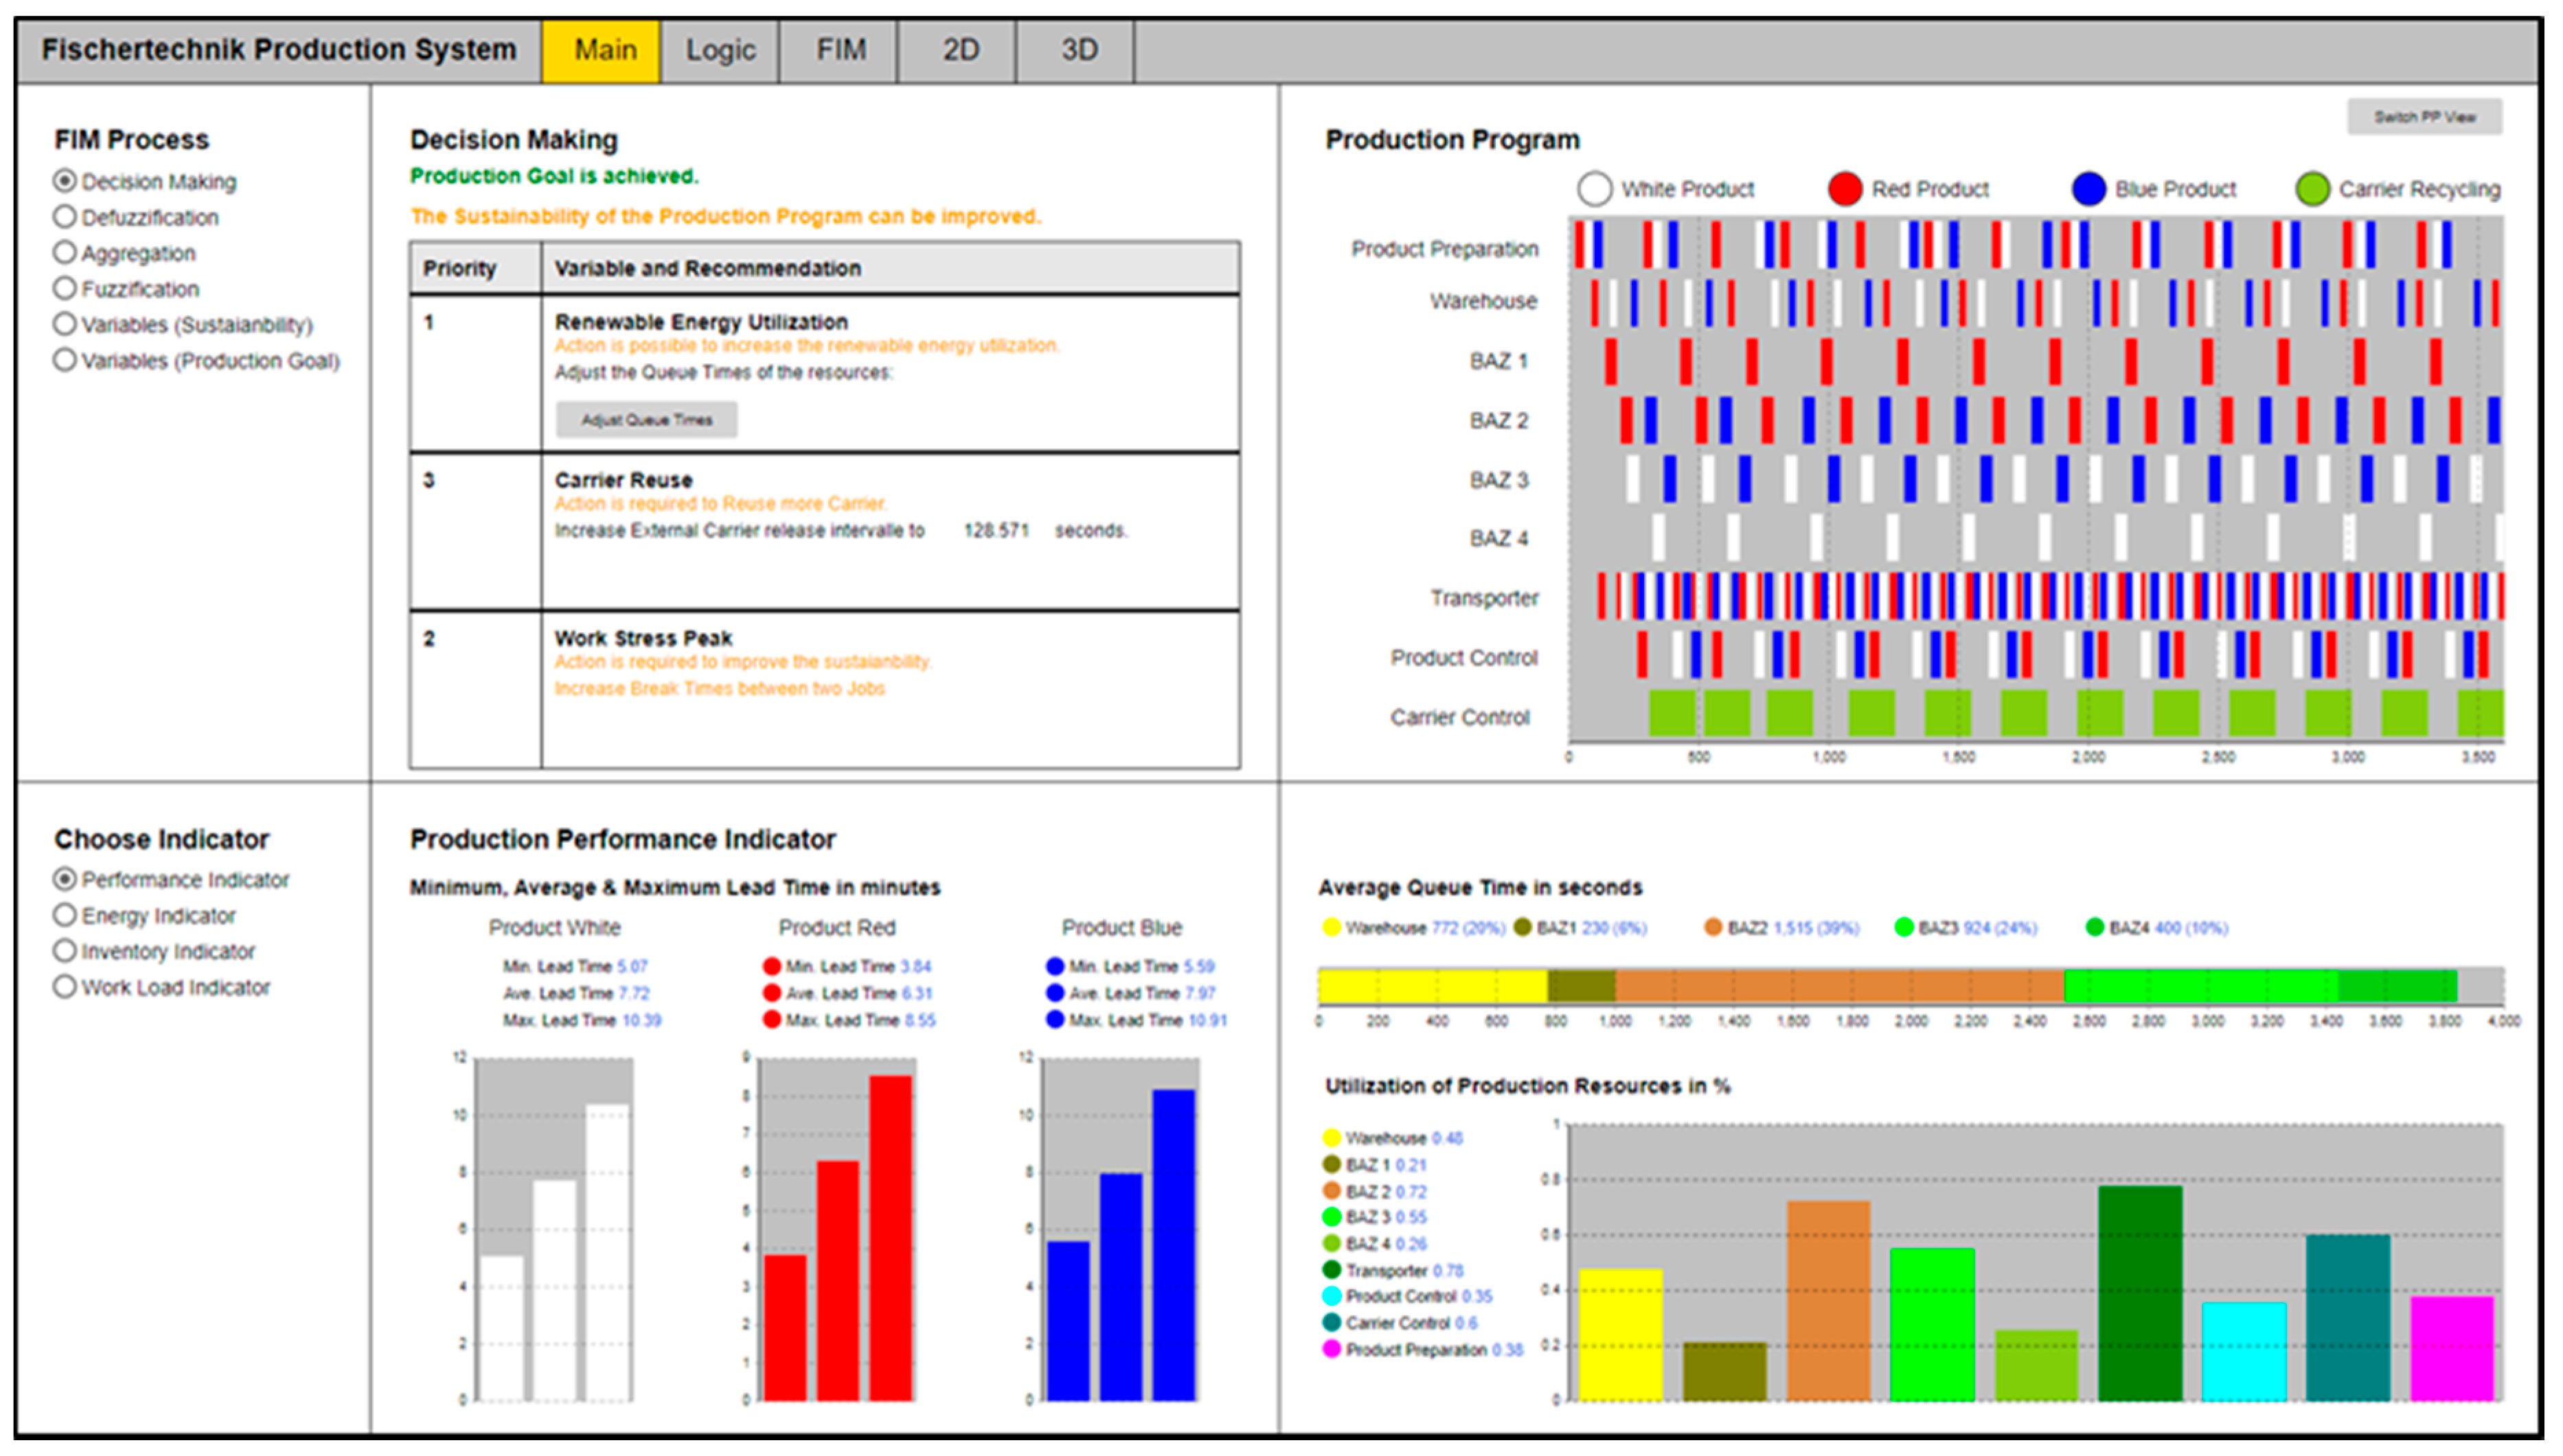Click the White Product legend circle
Image resolution: width=2563 pixels, height=1456 pixels.
[x=1593, y=189]
